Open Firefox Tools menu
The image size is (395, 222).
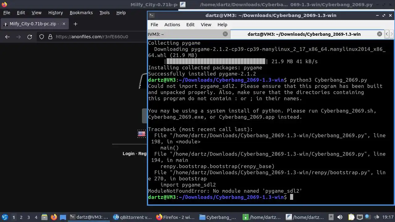tap(104, 13)
